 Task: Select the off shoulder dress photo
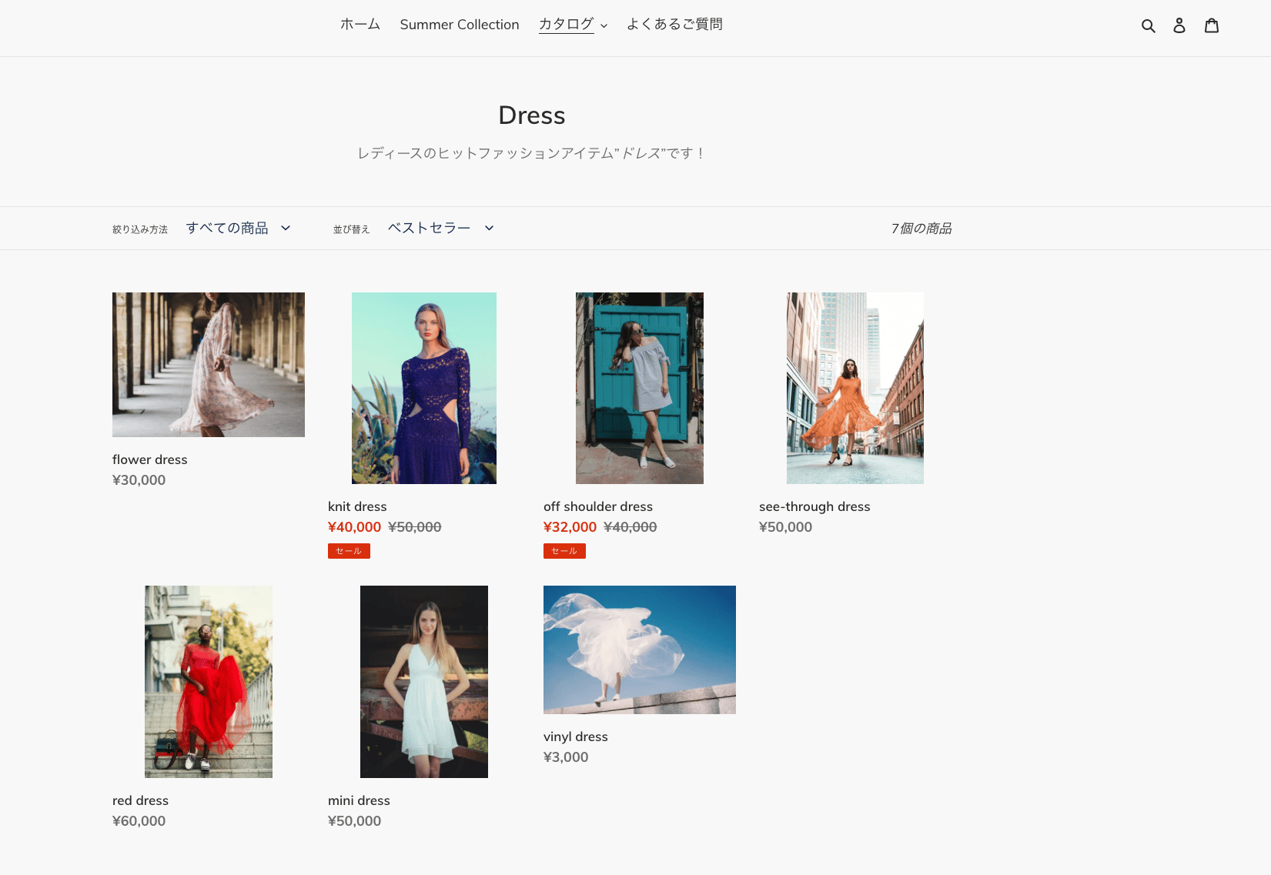pos(639,388)
